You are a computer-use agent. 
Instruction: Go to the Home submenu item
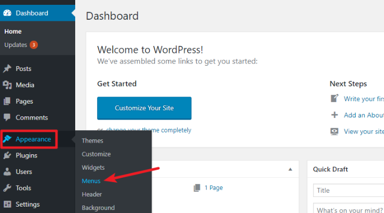[x=13, y=31]
